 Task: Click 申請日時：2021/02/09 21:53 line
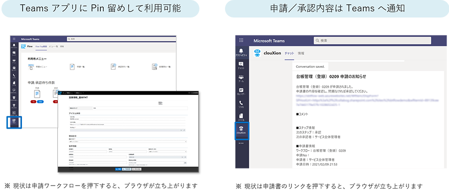(x=316, y=164)
